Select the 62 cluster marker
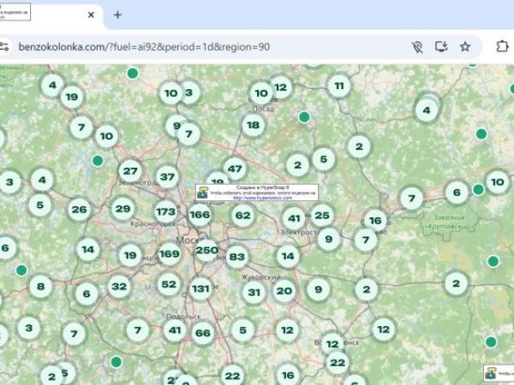 click(243, 216)
